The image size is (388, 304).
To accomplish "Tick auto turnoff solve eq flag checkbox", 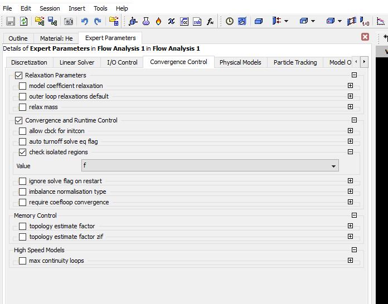I will pos(22,141).
